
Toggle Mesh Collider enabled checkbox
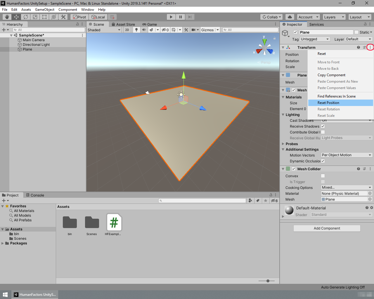(x=294, y=169)
